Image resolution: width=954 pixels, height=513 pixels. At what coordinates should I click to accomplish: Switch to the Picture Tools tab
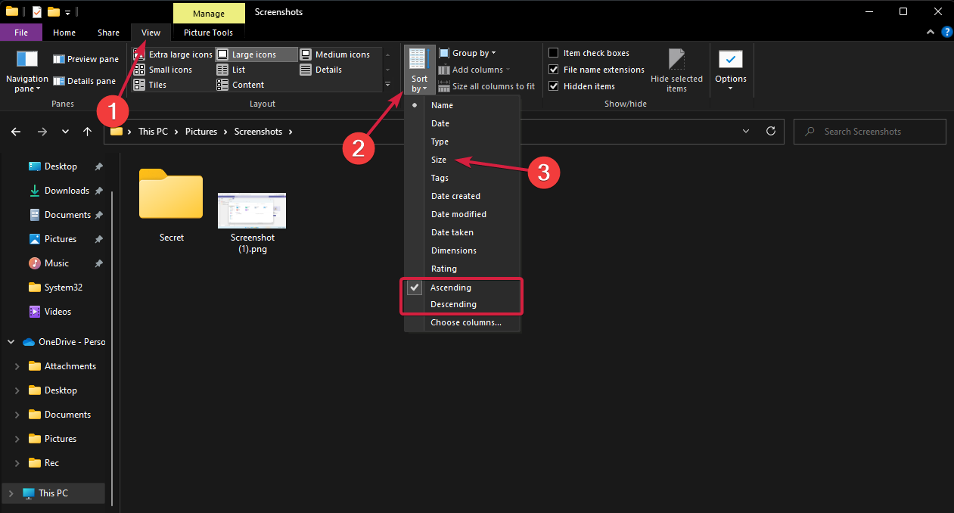208,33
